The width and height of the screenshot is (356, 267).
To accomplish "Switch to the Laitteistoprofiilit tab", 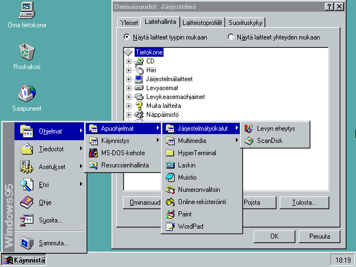I will tap(202, 23).
